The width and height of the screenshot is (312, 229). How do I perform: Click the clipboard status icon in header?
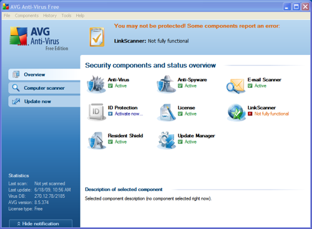coord(97,37)
